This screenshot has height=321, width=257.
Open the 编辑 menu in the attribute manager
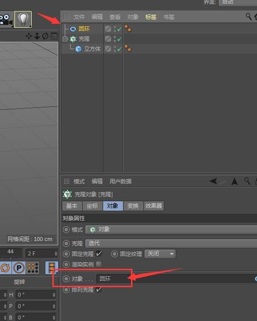coord(97,181)
